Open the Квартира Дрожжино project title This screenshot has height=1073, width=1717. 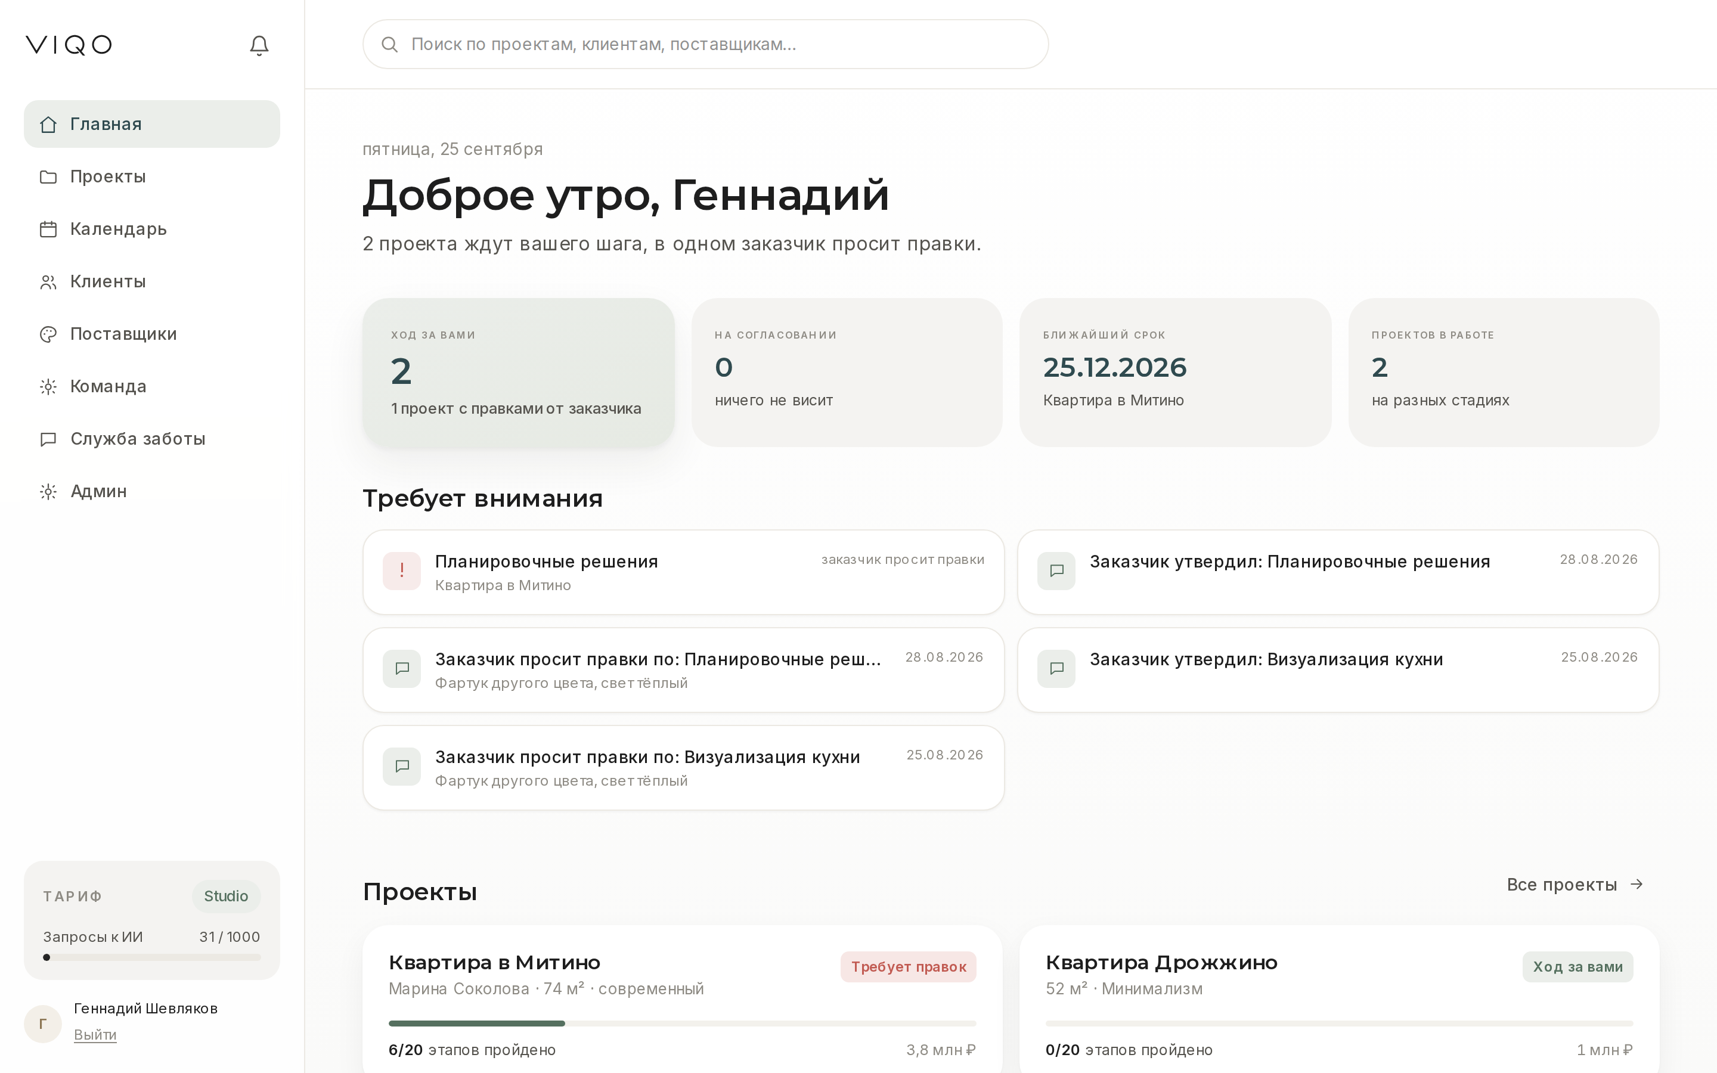point(1161,963)
